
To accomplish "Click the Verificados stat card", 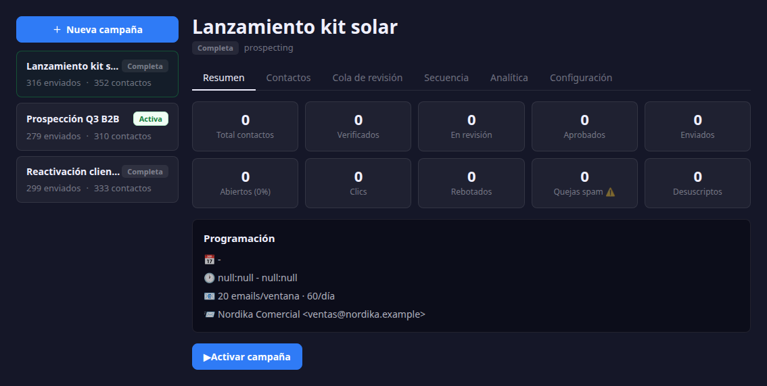I will pyautogui.click(x=358, y=126).
